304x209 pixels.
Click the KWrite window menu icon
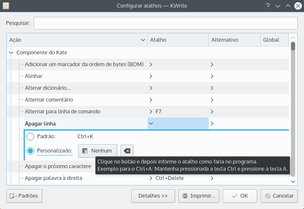pos(6,6)
